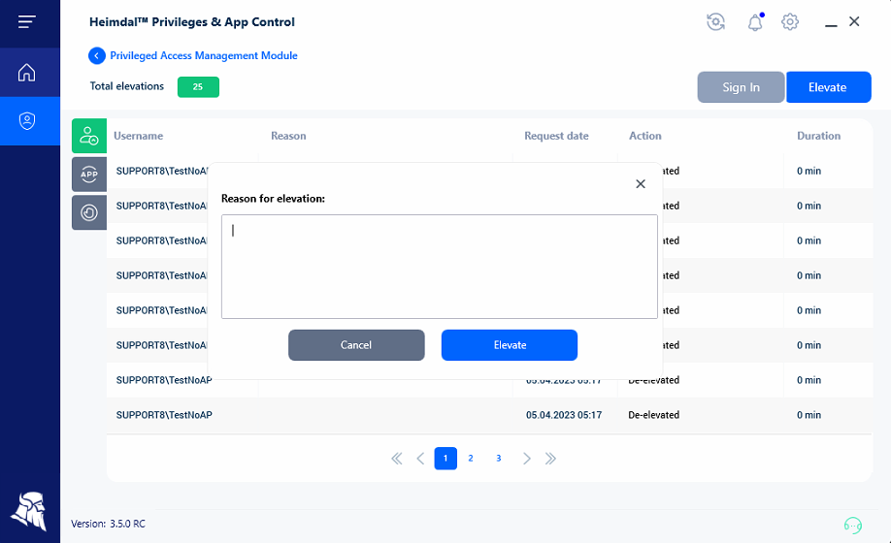Select the user elevation tab icon
The image size is (891, 543).
tap(89, 136)
